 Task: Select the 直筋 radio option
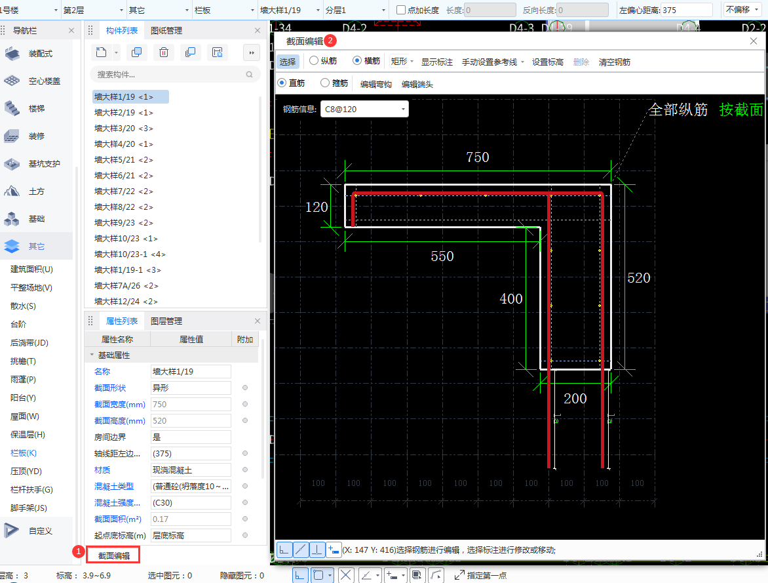tap(282, 83)
